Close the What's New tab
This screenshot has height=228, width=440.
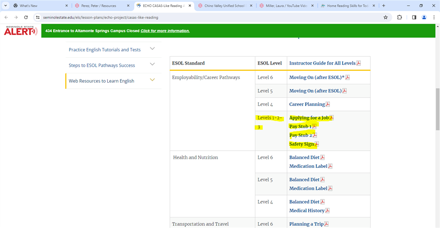click(x=67, y=6)
